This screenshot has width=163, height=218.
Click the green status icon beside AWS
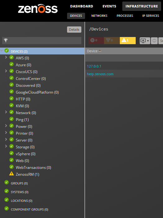pyautogui.click(x=11, y=58)
